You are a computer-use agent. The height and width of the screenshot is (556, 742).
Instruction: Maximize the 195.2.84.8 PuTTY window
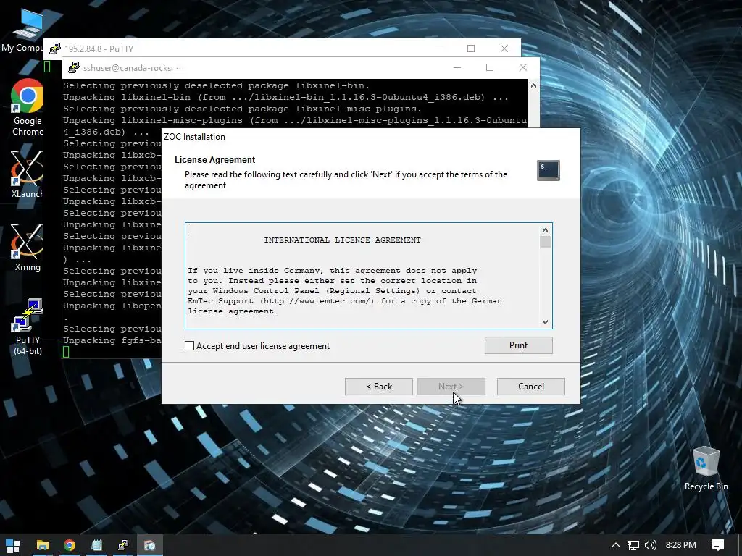[x=471, y=49]
